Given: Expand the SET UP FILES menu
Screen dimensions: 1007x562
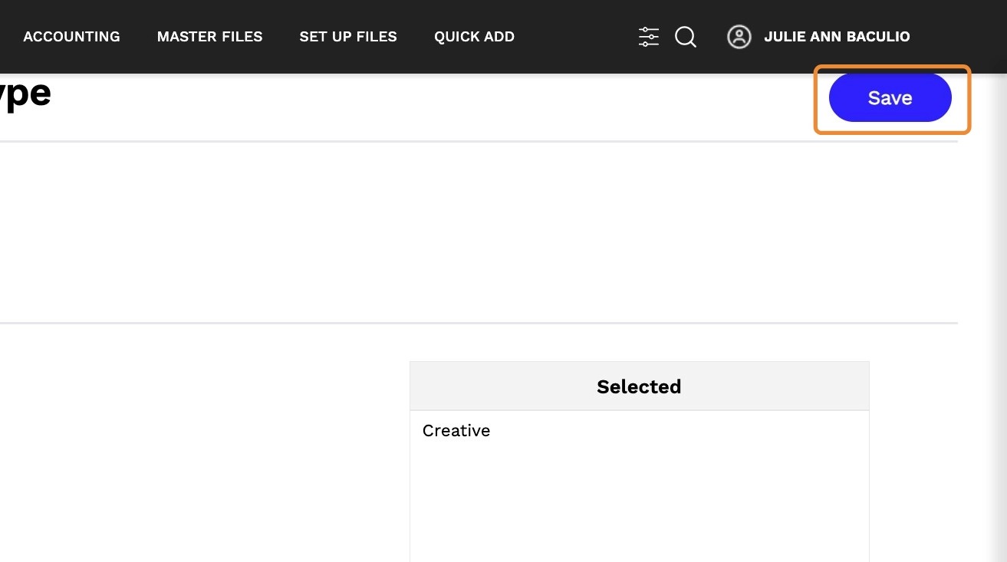Looking at the screenshot, I should 348,37.
